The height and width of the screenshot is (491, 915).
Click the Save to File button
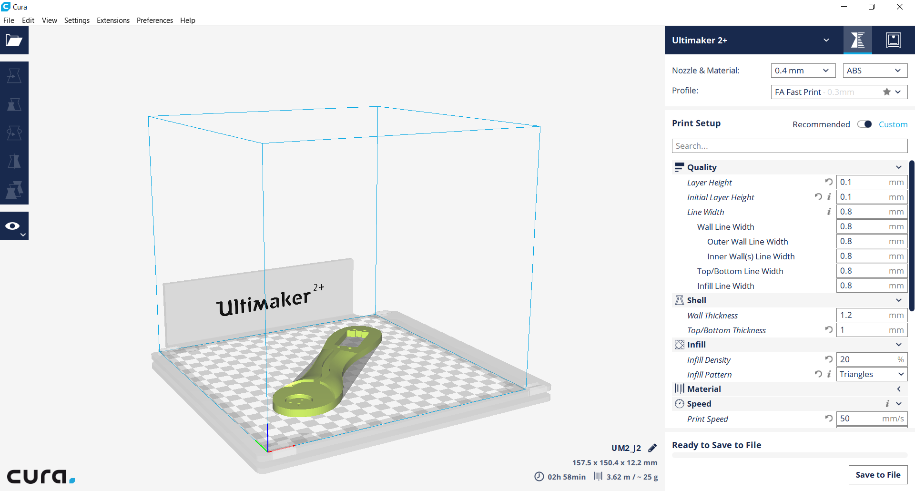click(x=878, y=475)
